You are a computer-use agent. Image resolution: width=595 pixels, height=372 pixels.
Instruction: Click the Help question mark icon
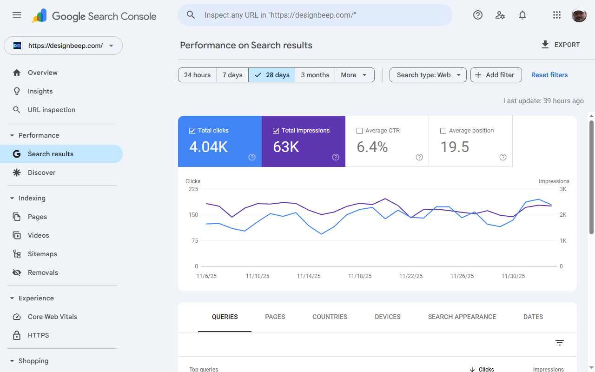(x=478, y=15)
